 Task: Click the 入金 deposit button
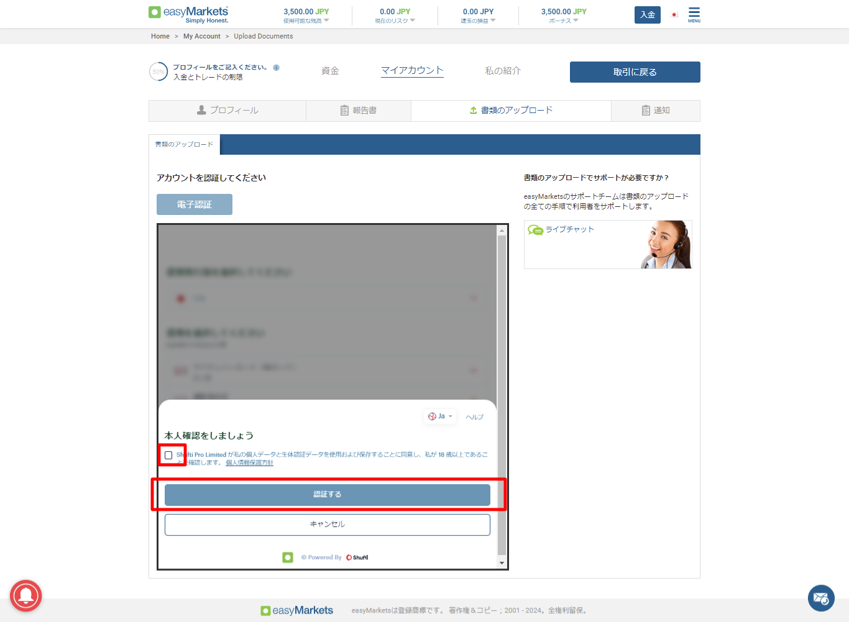[x=647, y=15]
